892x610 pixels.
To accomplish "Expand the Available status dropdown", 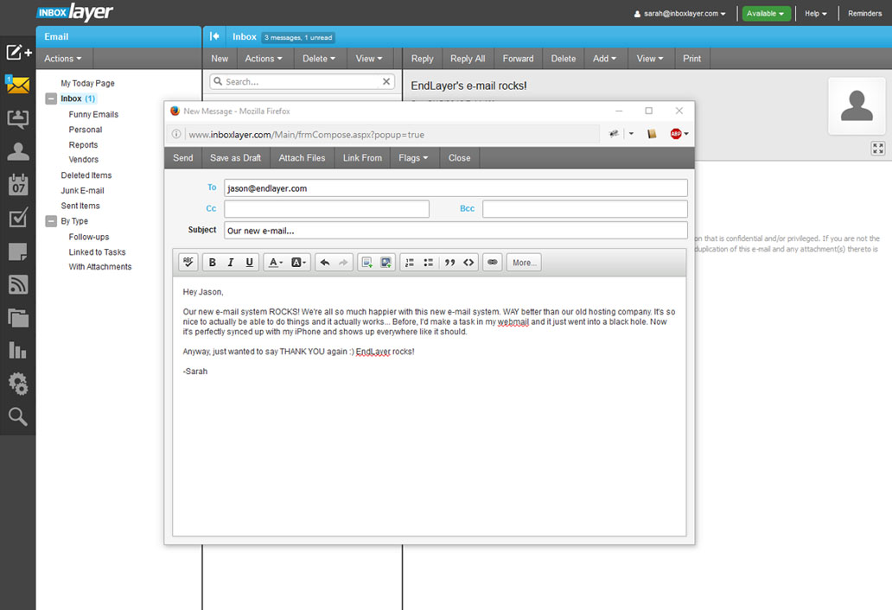I will point(766,14).
